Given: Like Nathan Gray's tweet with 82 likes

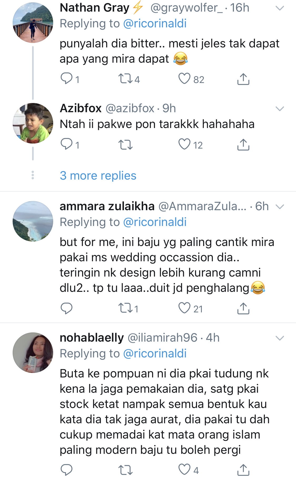Looking at the screenshot, I should tap(184, 79).
